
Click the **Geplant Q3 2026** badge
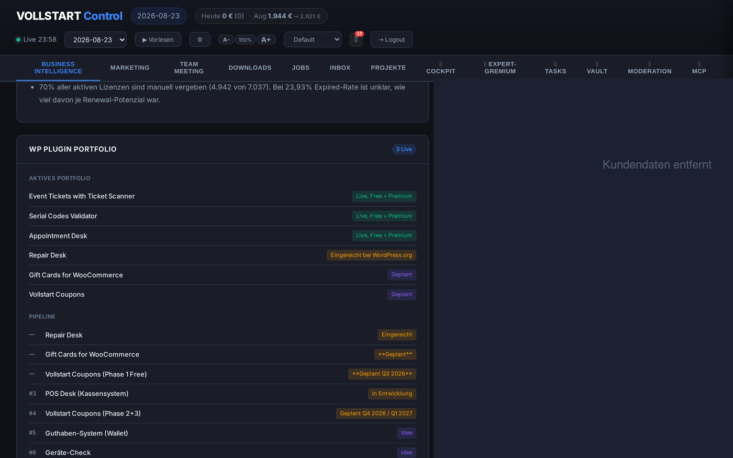tap(382, 374)
